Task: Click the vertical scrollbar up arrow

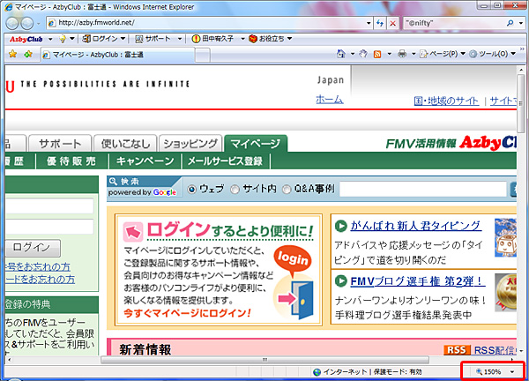Action: click(521, 70)
